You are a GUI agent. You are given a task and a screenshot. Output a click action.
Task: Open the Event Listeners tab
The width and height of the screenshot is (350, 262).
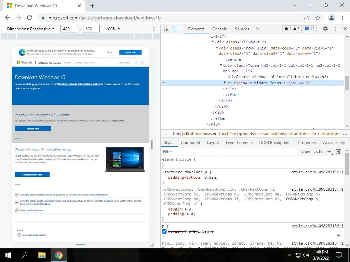click(239, 143)
